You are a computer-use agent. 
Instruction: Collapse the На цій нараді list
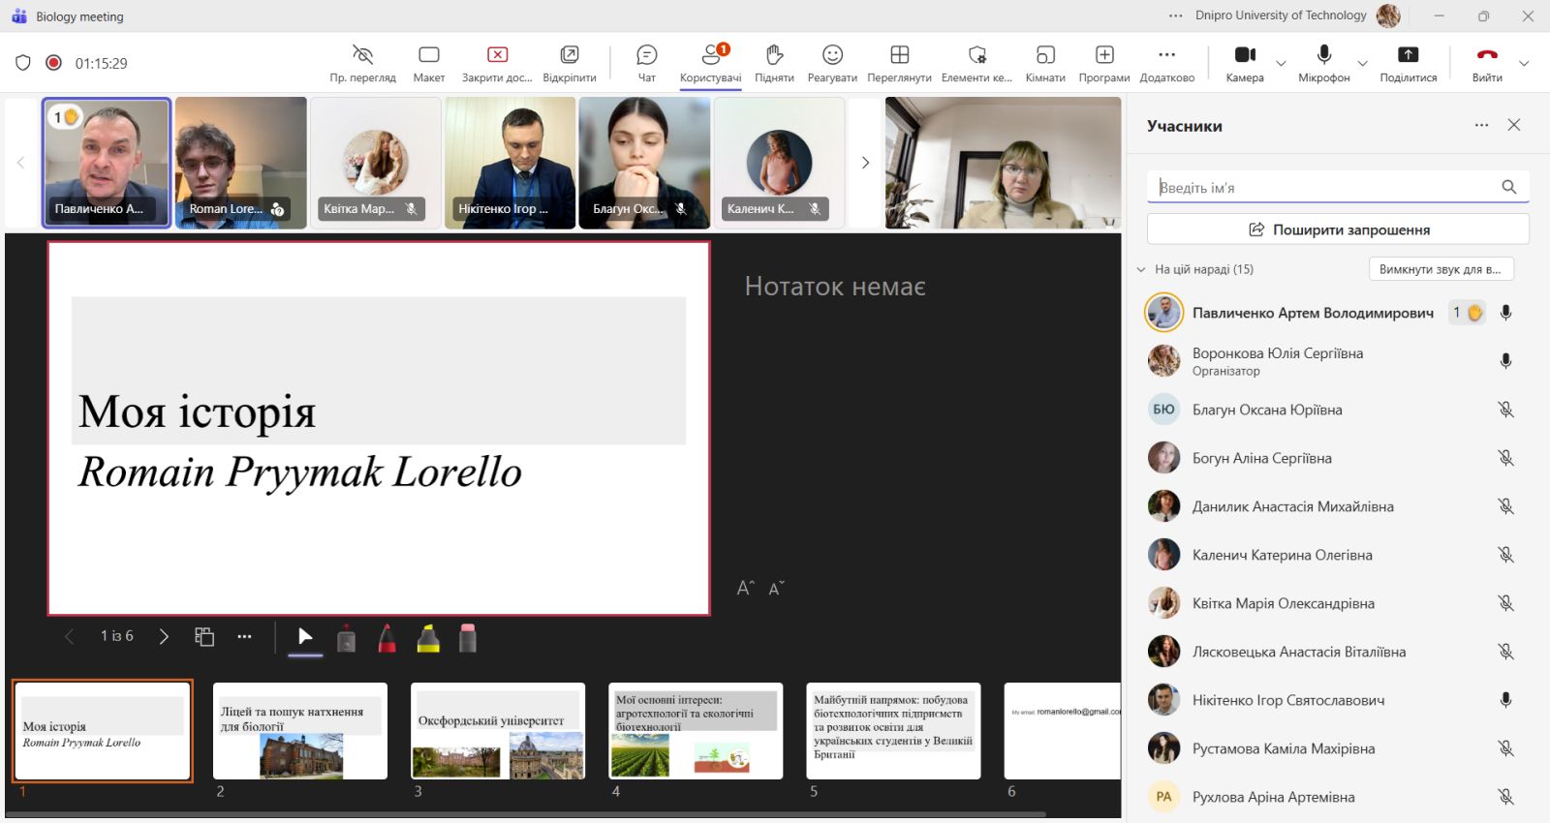1141,269
